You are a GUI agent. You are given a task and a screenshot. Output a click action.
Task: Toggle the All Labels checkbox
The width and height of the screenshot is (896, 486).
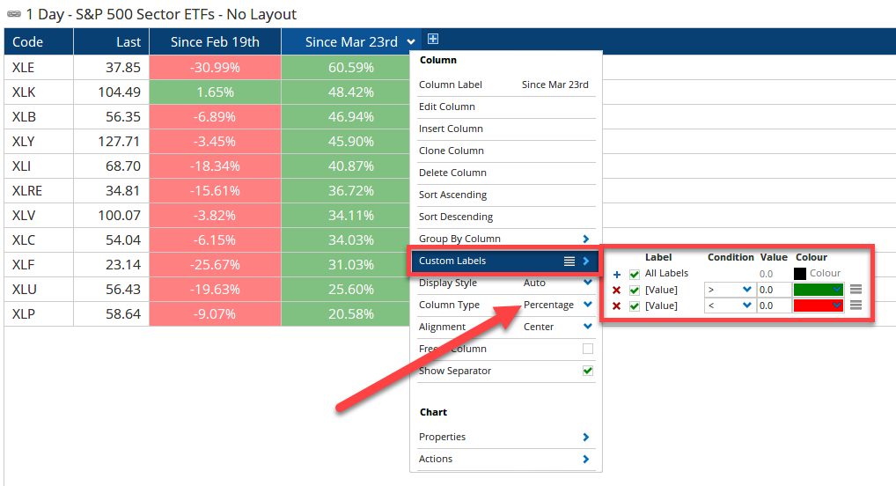(635, 274)
